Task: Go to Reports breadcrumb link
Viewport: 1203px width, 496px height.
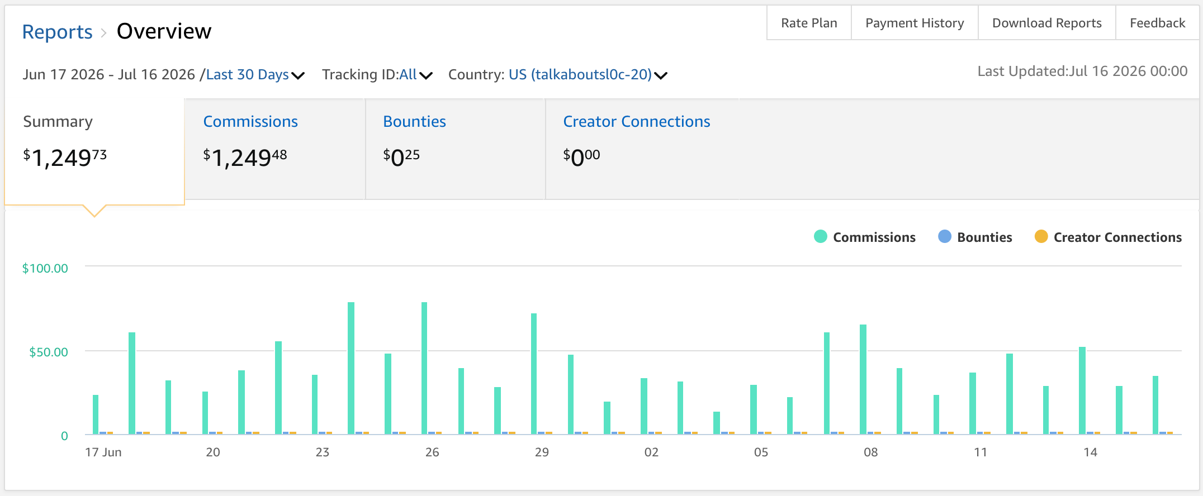Action: [x=58, y=32]
